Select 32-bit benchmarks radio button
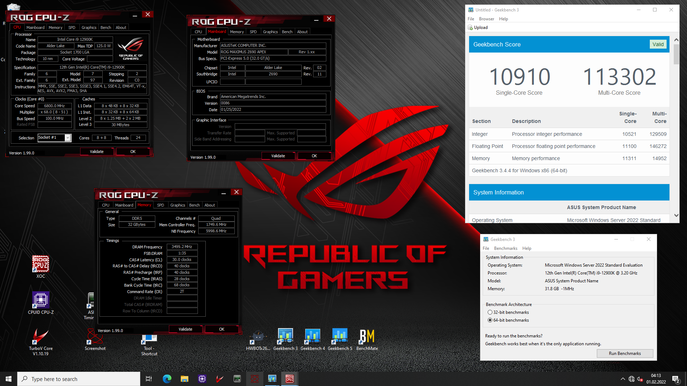This screenshot has height=386, width=687. pyautogui.click(x=490, y=312)
